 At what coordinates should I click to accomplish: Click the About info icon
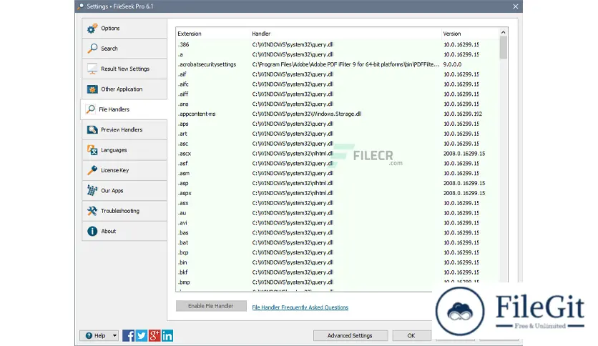pos(92,232)
